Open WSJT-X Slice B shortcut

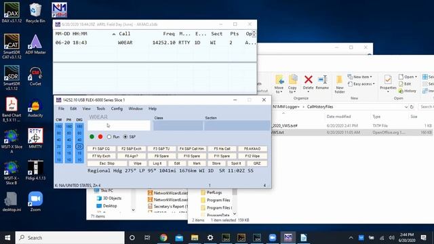[12, 172]
